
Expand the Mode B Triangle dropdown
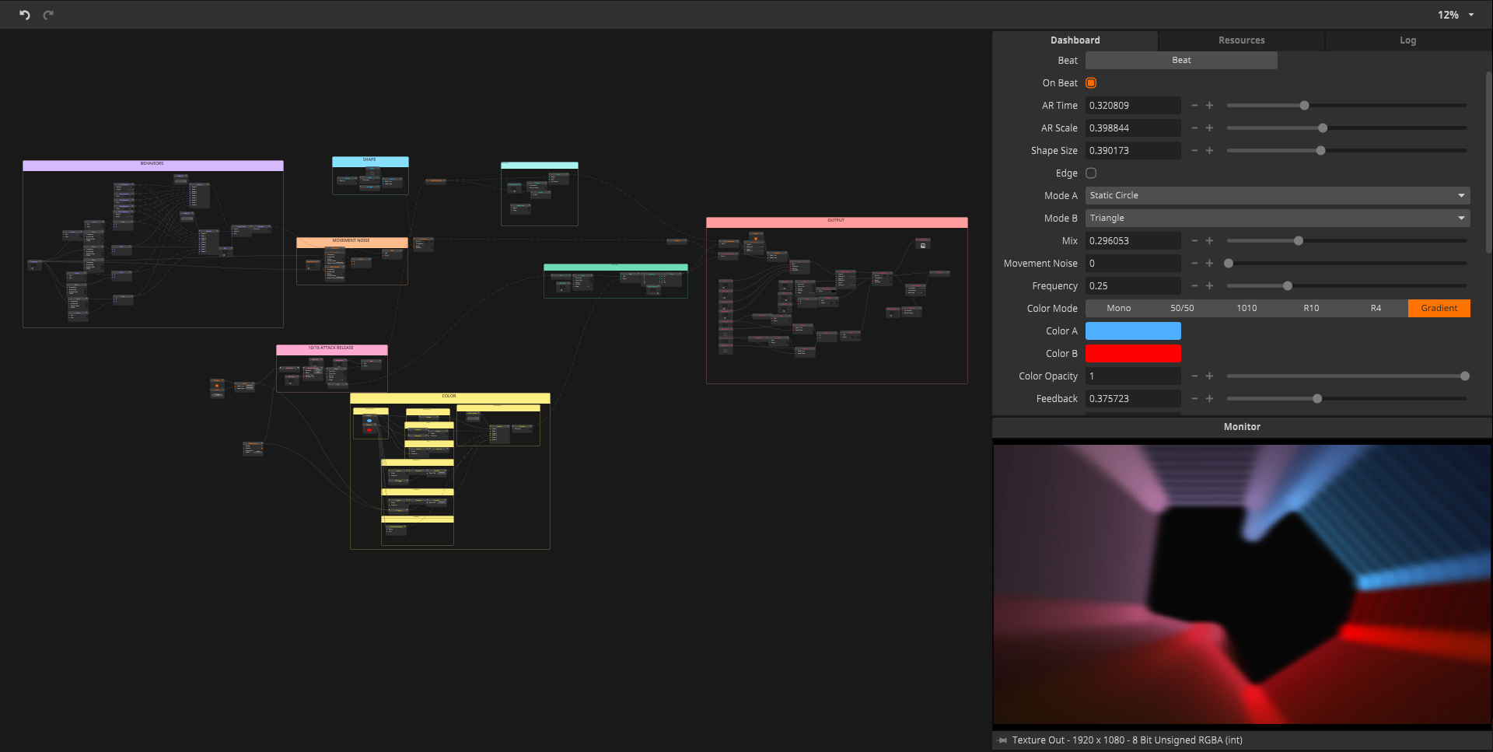[x=1277, y=219]
